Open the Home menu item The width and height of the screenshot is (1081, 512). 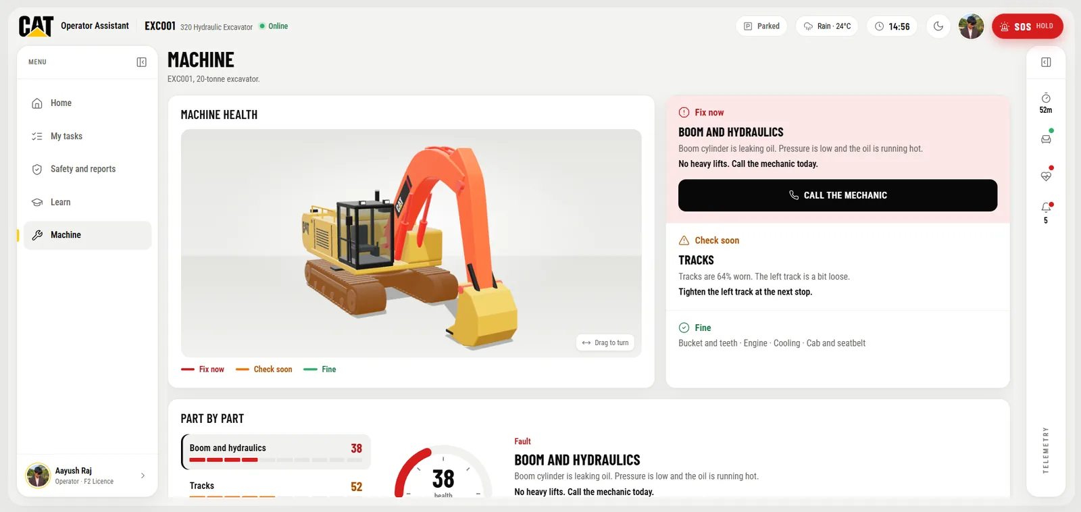point(88,103)
